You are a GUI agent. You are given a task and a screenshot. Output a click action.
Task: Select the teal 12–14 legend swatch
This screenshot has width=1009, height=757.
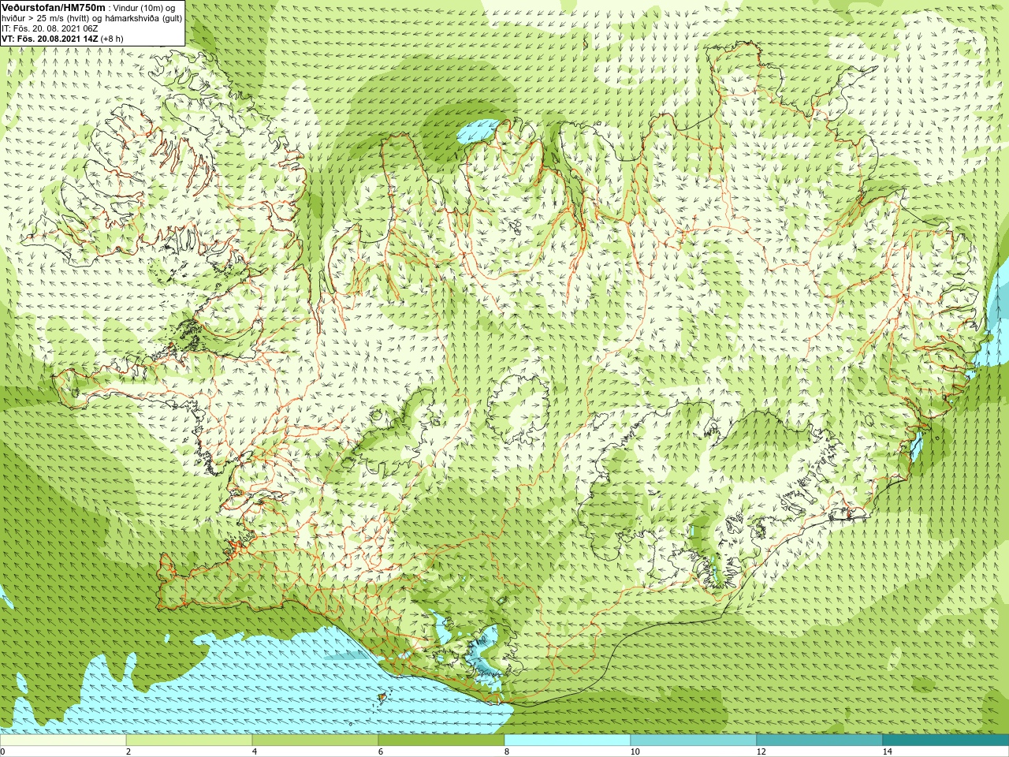pos(820,740)
